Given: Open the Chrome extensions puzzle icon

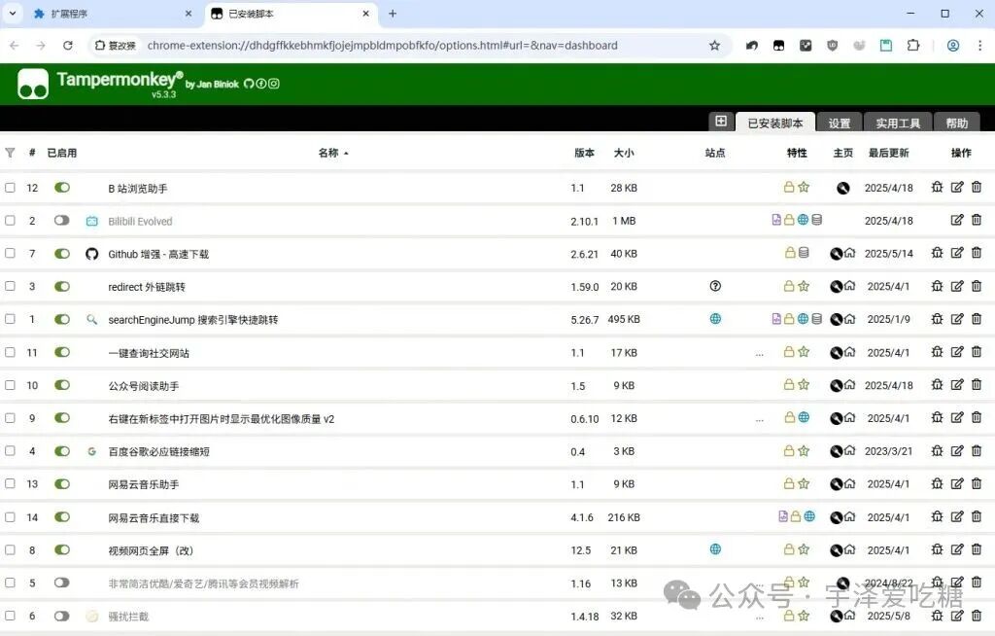Looking at the screenshot, I should tap(913, 46).
